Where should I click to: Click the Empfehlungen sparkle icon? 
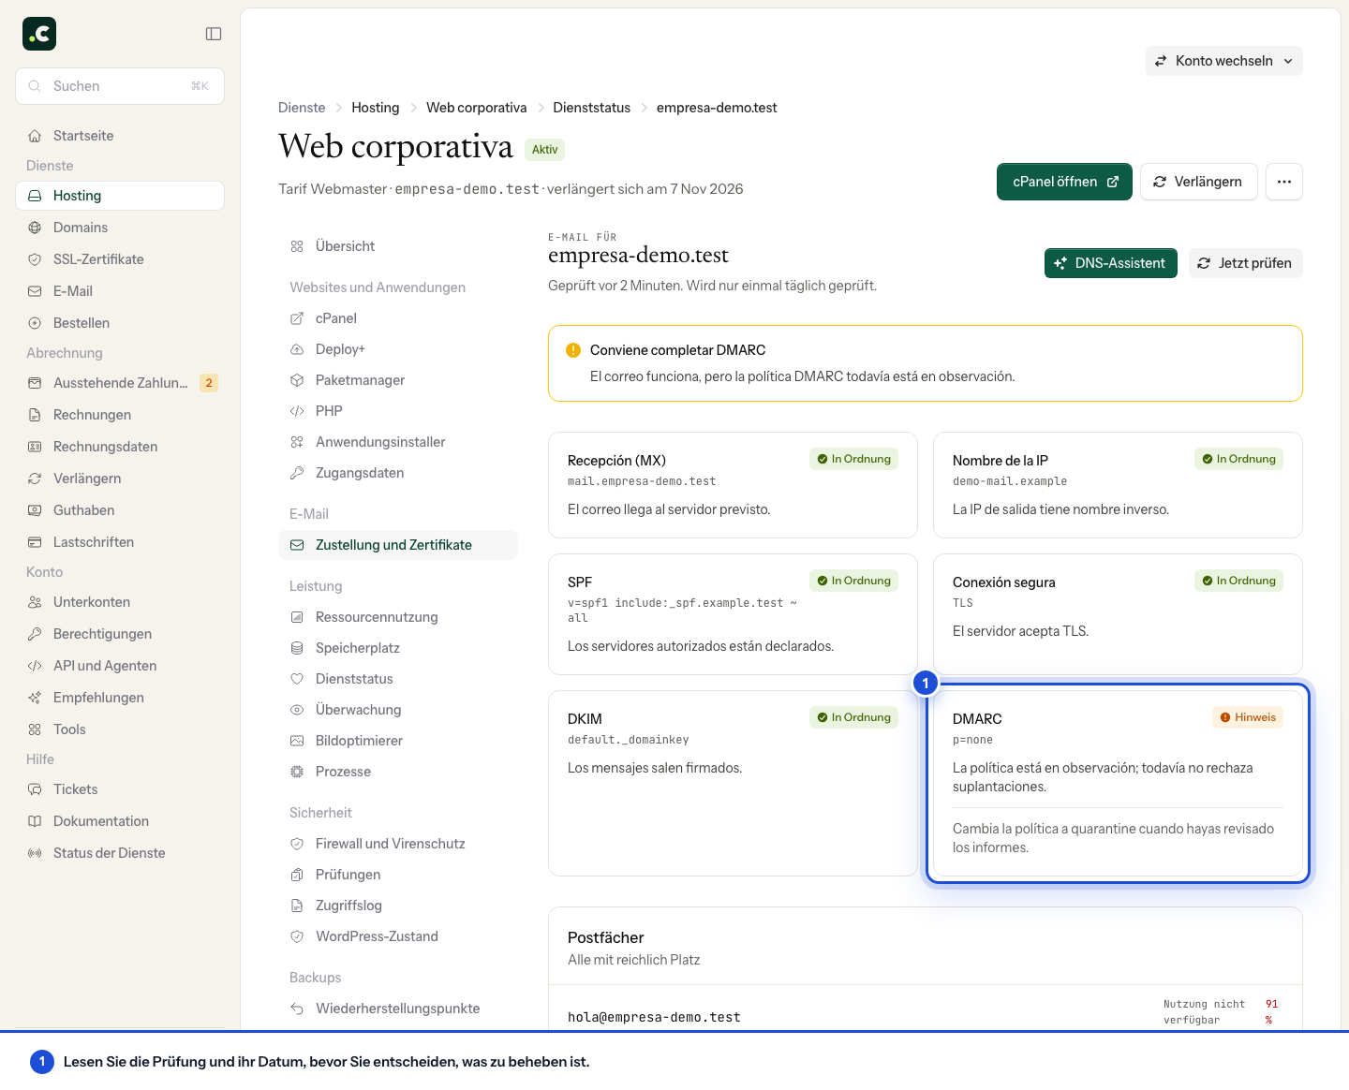35,698
